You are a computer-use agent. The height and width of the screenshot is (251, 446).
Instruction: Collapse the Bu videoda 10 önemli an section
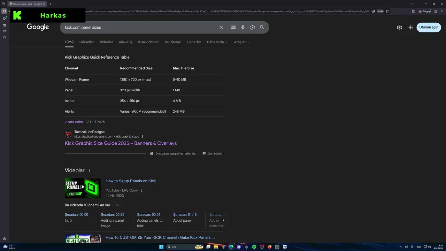[117, 205]
